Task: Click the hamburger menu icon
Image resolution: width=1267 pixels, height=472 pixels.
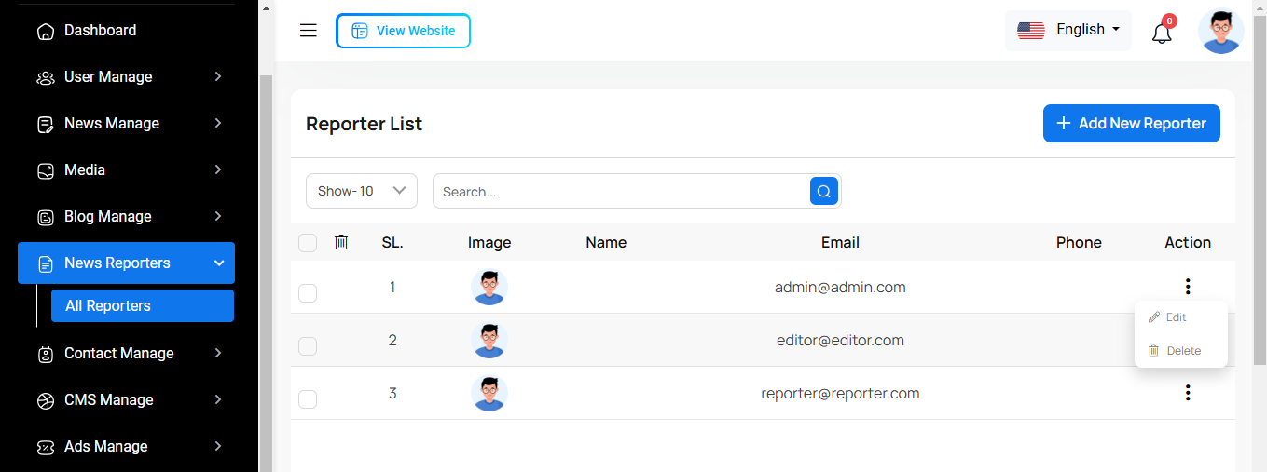Action: pyautogui.click(x=309, y=31)
